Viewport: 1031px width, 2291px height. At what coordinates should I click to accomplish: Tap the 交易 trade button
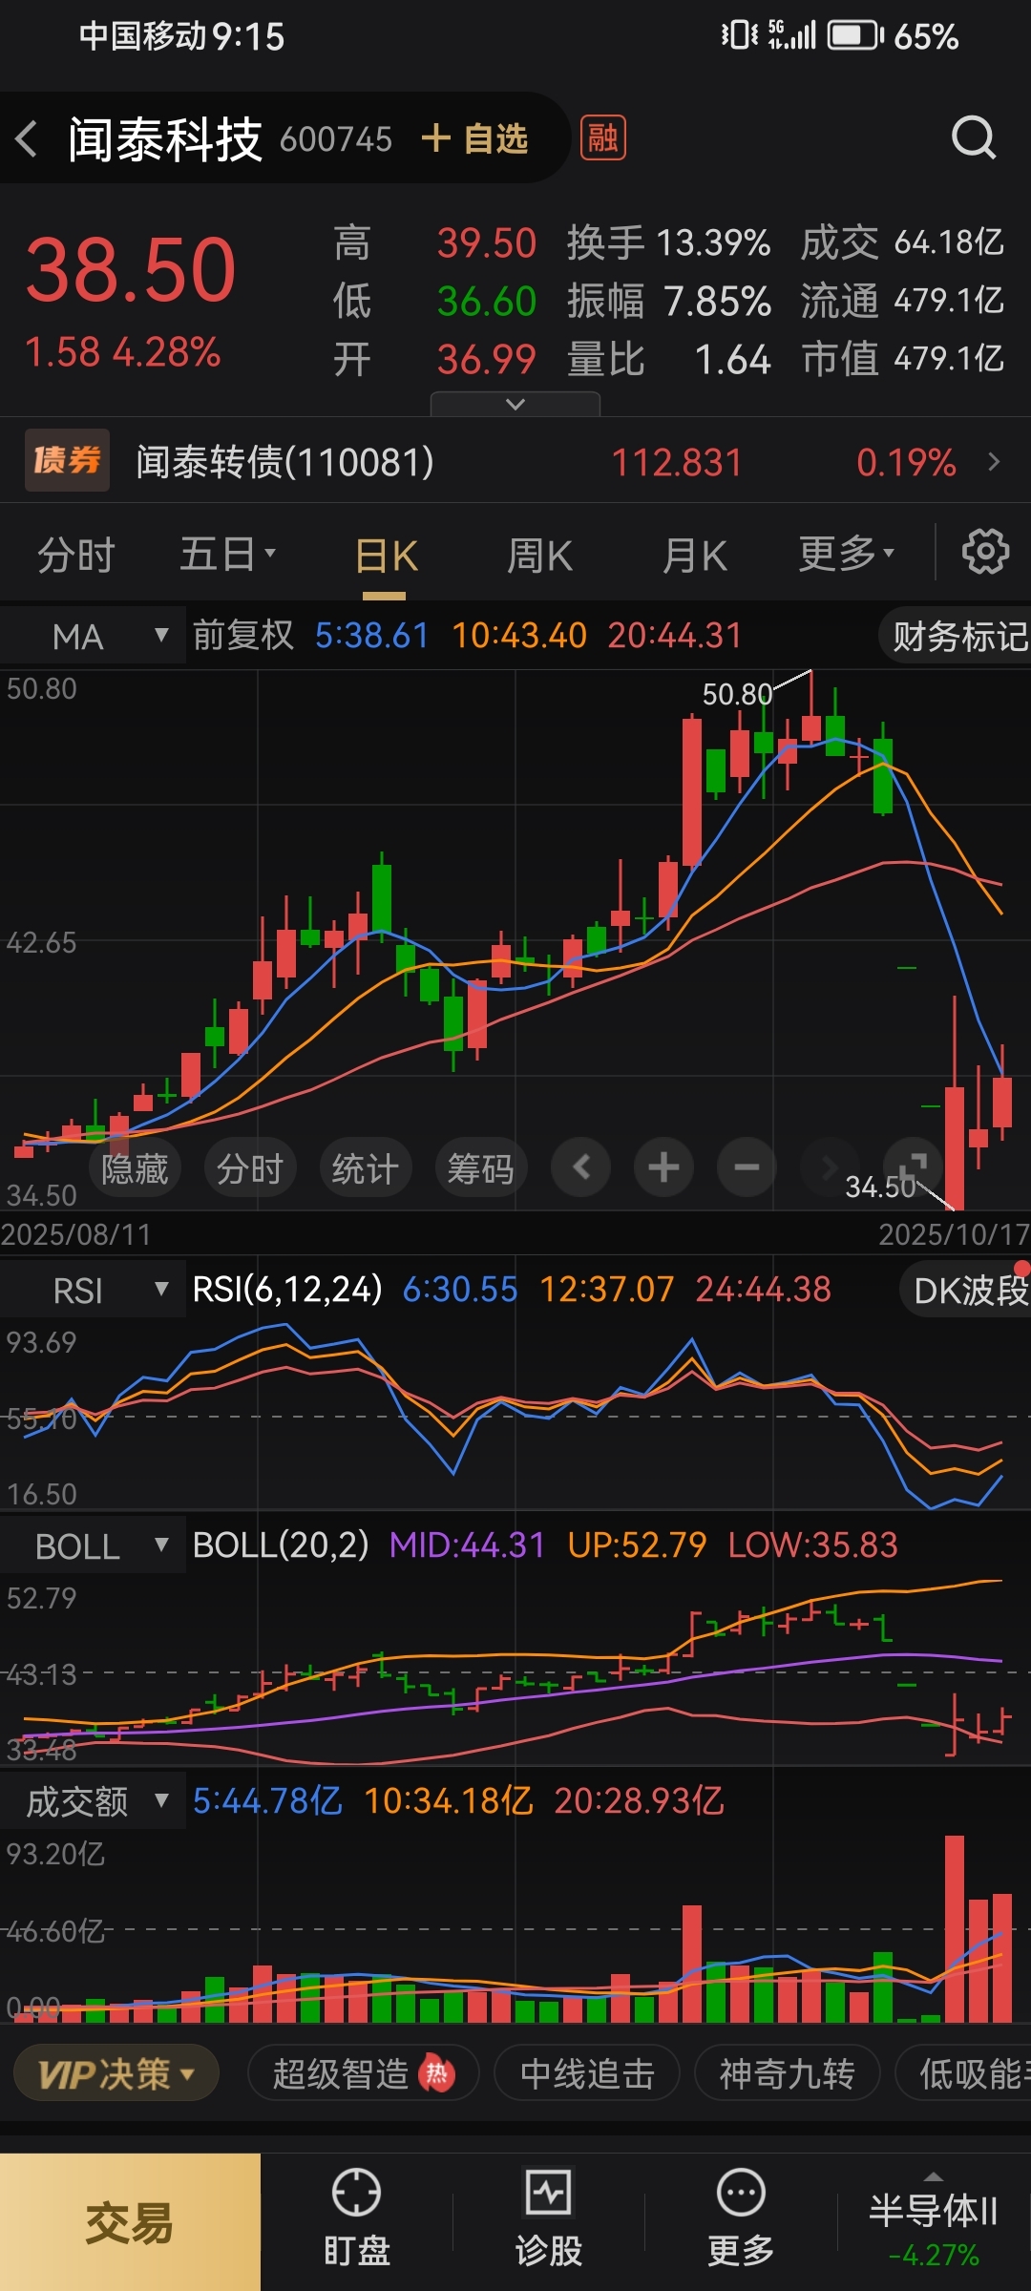pos(130,2222)
